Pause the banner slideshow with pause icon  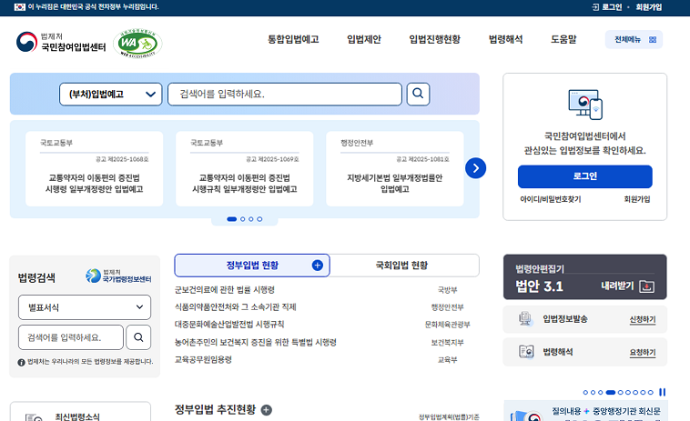[x=663, y=392]
